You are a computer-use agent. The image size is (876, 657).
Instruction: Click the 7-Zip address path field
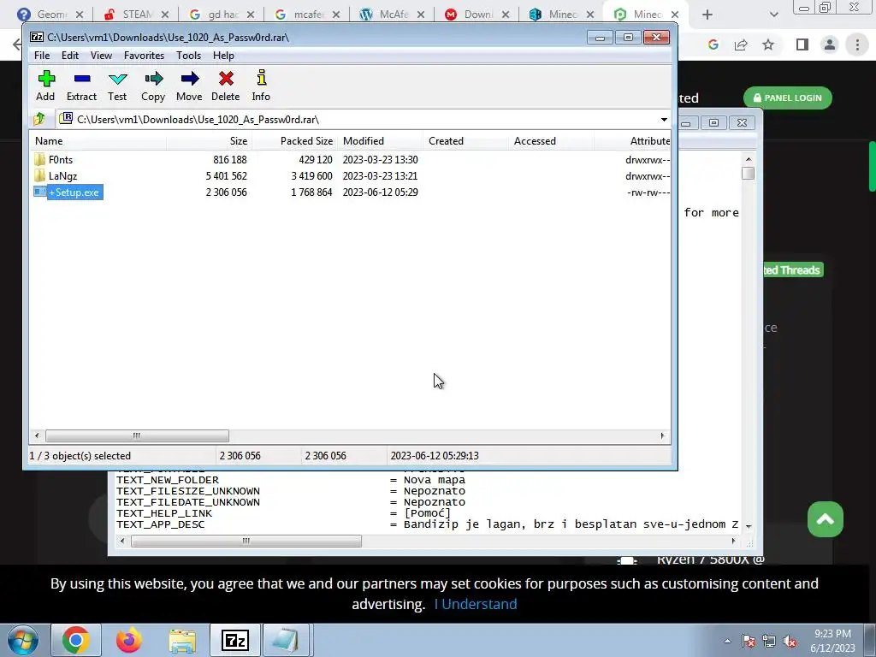(x=356, y=120)
